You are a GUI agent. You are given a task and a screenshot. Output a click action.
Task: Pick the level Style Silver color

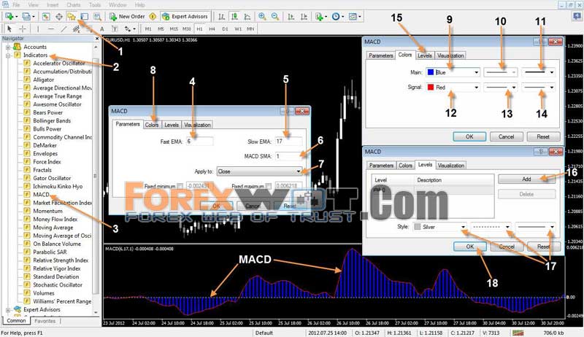[439, 227]
